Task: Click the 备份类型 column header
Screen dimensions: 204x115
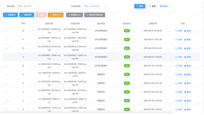Action: coord(101,24)
